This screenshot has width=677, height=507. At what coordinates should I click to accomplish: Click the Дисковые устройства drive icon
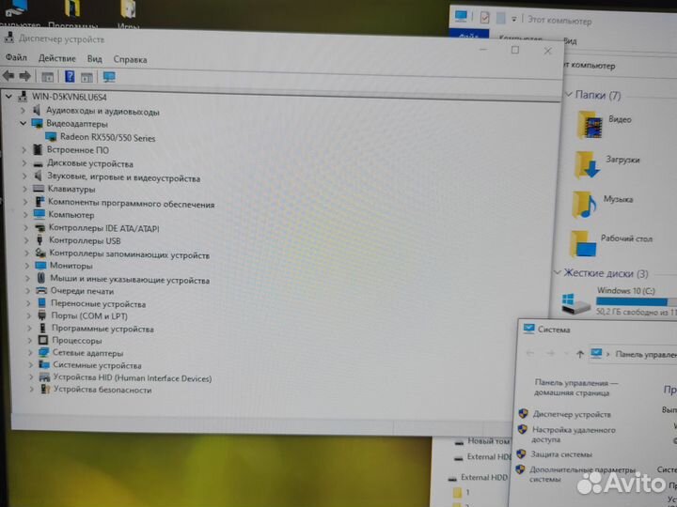(39, 163)
